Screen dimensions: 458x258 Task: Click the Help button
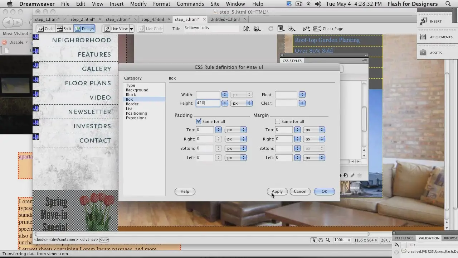pos(185,191)
